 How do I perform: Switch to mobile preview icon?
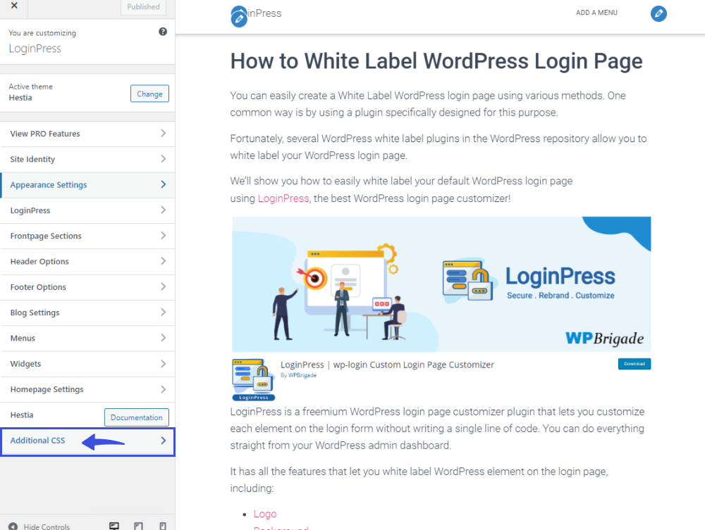tap(163, 526)
